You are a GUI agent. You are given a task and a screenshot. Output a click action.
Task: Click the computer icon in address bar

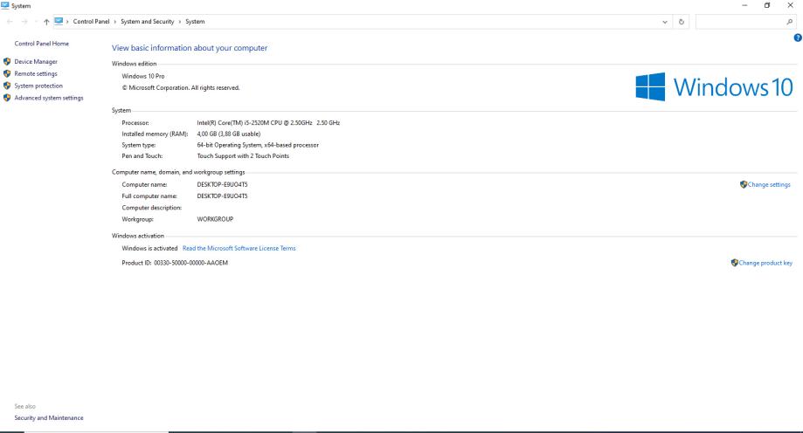[x=59, y=21]
